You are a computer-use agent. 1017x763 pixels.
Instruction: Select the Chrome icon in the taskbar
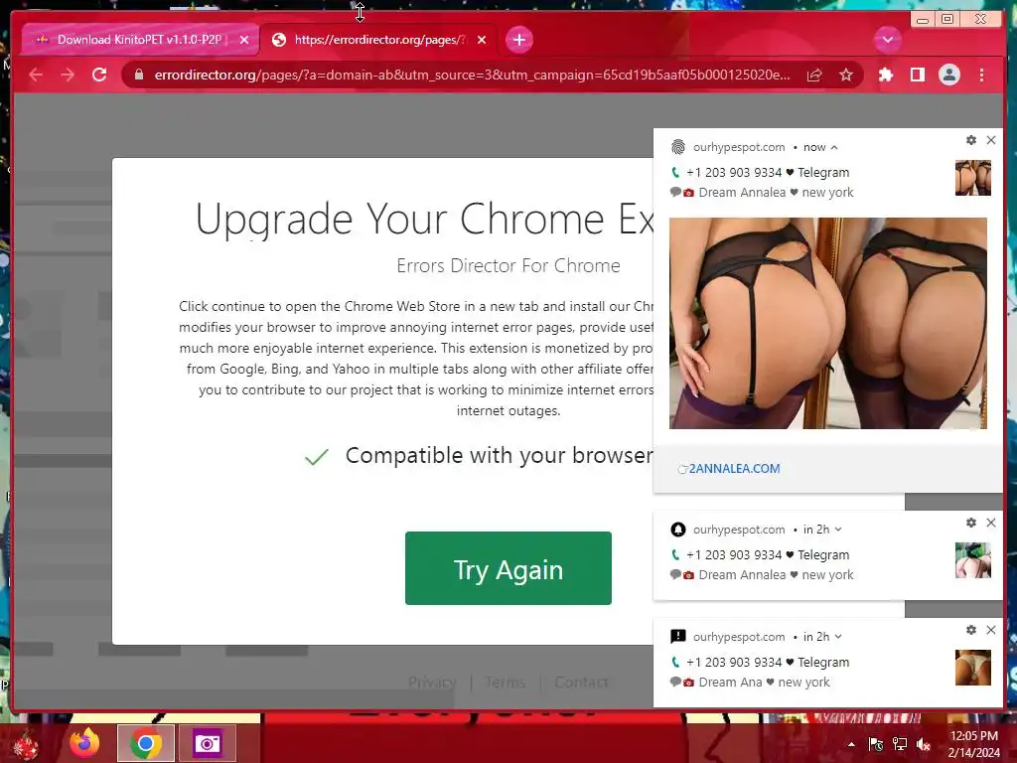[x=146, y=743]
